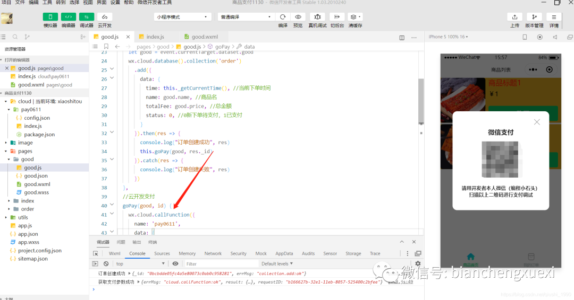Switch to the Wxml devtools tab
This screenshot has height=300, width=574.
click(x=115, y=253)
